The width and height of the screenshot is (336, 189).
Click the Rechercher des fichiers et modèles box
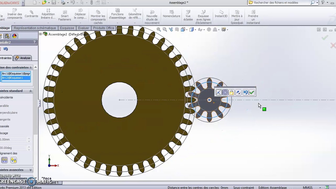click(280, 3)
